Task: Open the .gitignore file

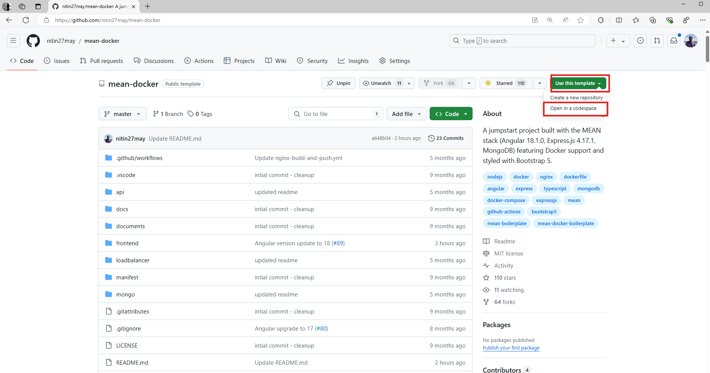Action: (x=128, y=329)
